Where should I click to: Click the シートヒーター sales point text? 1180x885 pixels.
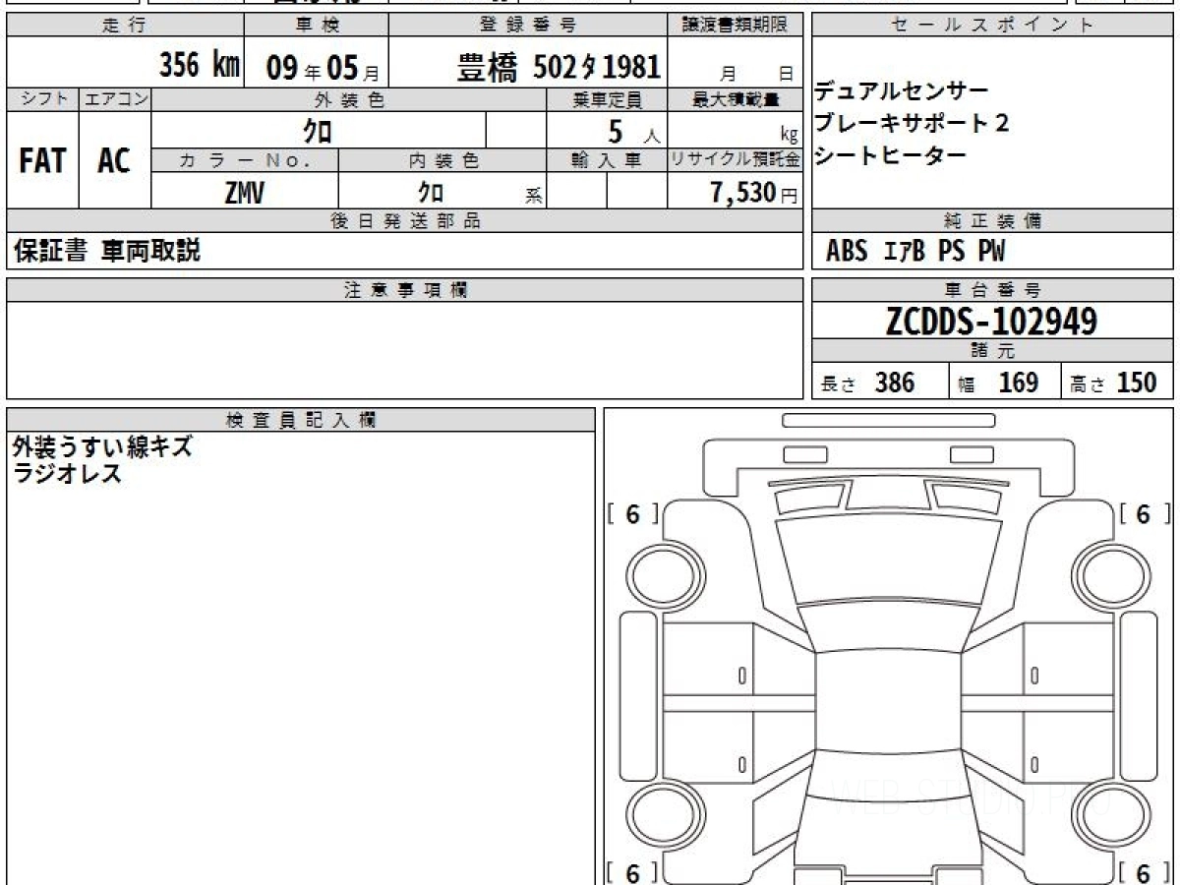click(890, 155)
